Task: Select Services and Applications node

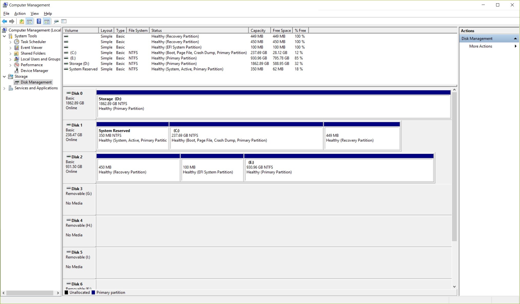Action: click(36, 88)
